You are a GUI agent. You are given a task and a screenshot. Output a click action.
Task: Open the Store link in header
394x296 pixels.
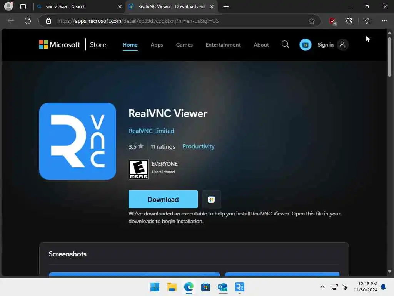tap(98, 45)
